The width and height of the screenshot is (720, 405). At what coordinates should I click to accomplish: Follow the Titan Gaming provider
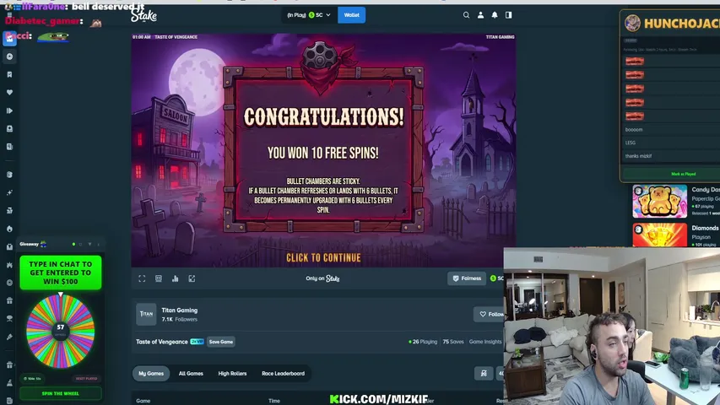click(490, 314)
